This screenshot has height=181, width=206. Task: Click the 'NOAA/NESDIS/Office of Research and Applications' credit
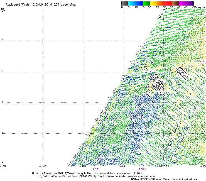point(164,179)
